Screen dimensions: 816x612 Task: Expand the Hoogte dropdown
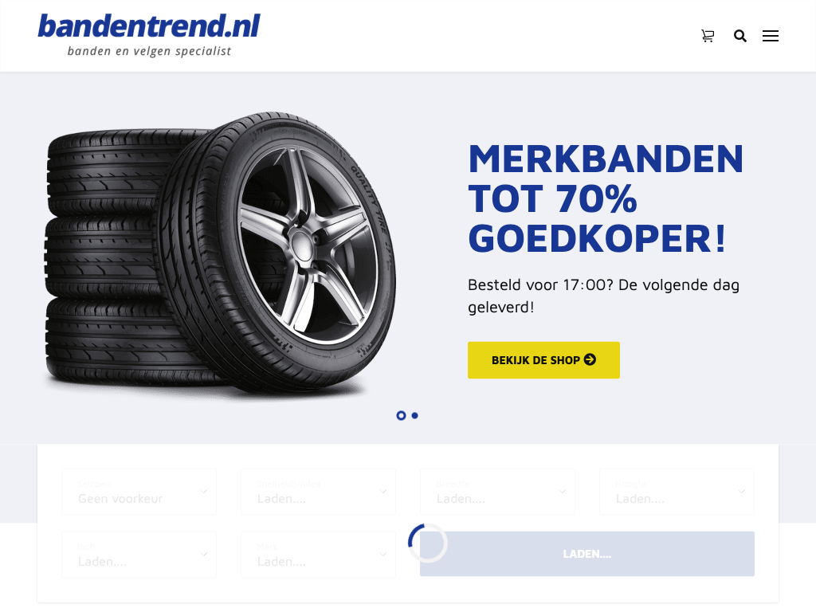tap(677, 492)
